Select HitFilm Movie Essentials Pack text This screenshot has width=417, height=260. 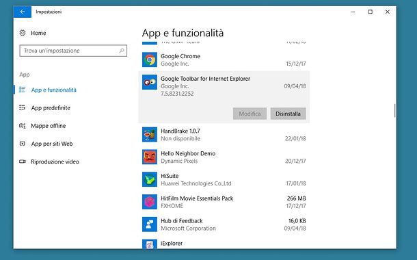[197, 198]
